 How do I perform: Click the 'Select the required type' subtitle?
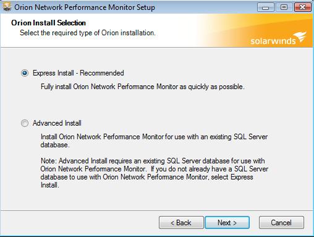pyautogui.click(x=88, y=33)
